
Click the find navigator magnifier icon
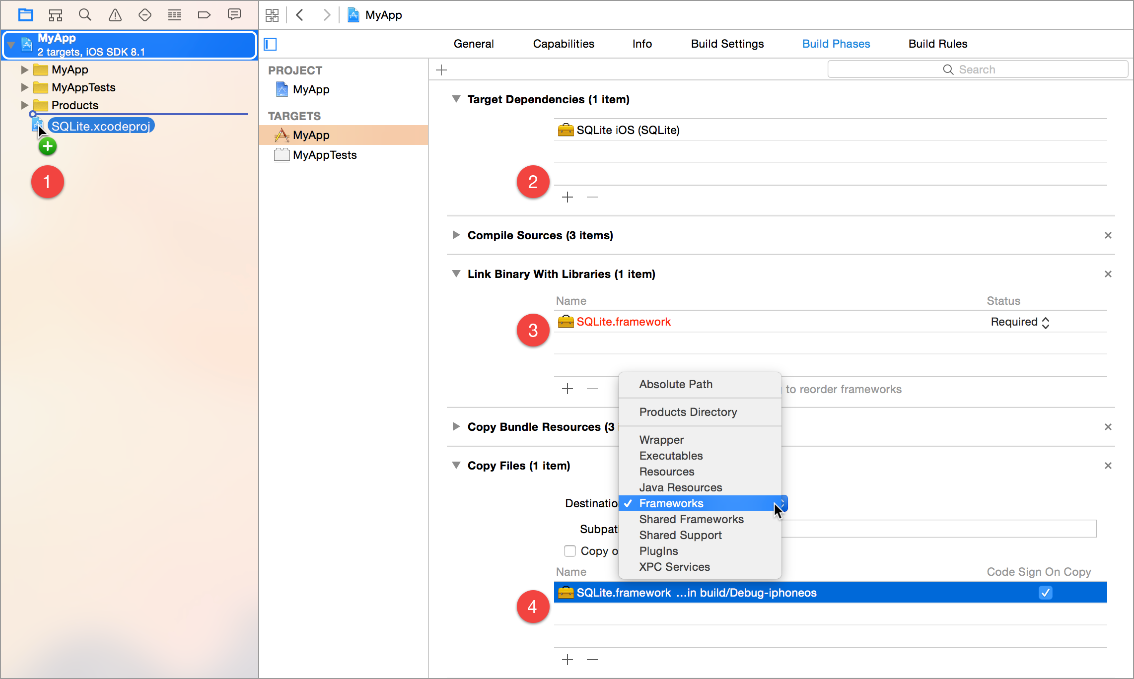(85, 15)
